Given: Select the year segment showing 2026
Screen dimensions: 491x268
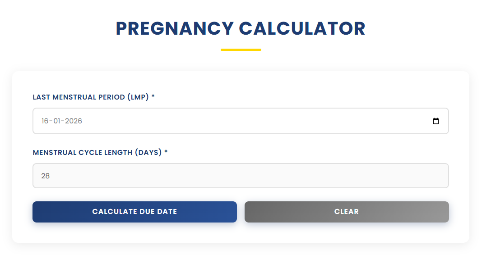Looking at the screenshot, I should (x=74, y=121).
